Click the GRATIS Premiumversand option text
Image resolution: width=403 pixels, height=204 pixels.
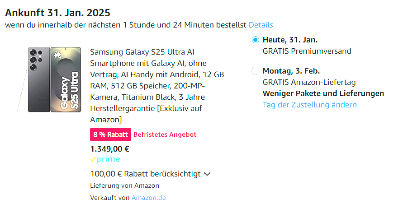[x=307, y=51]
